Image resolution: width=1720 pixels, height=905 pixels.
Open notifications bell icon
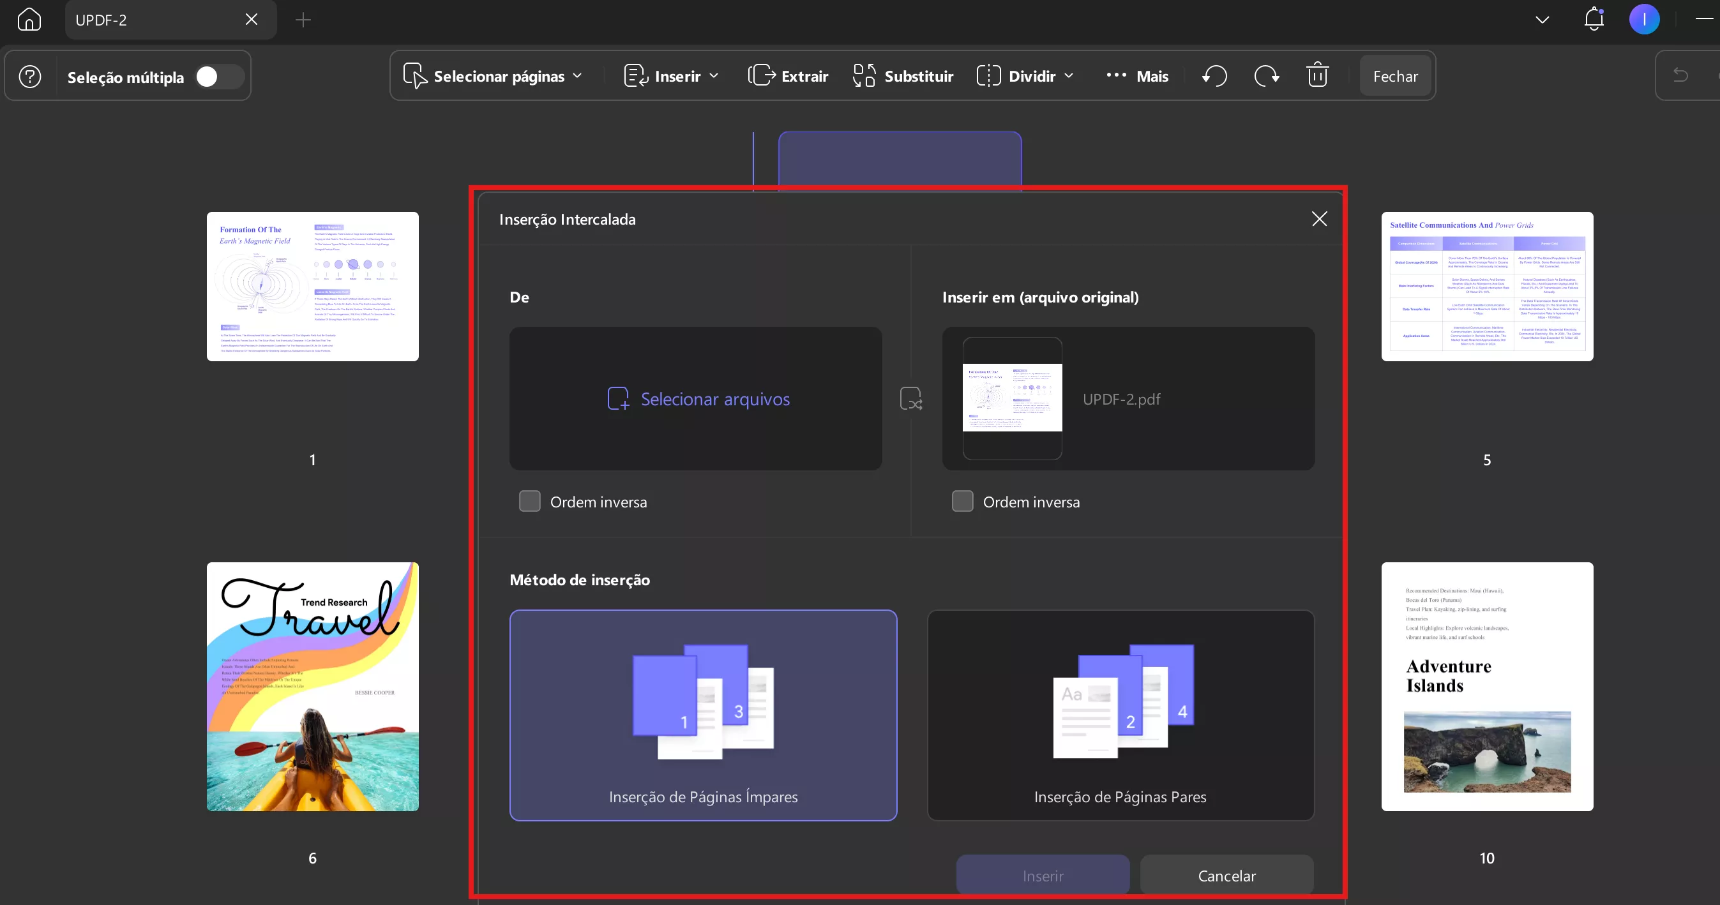[1594, 19]
